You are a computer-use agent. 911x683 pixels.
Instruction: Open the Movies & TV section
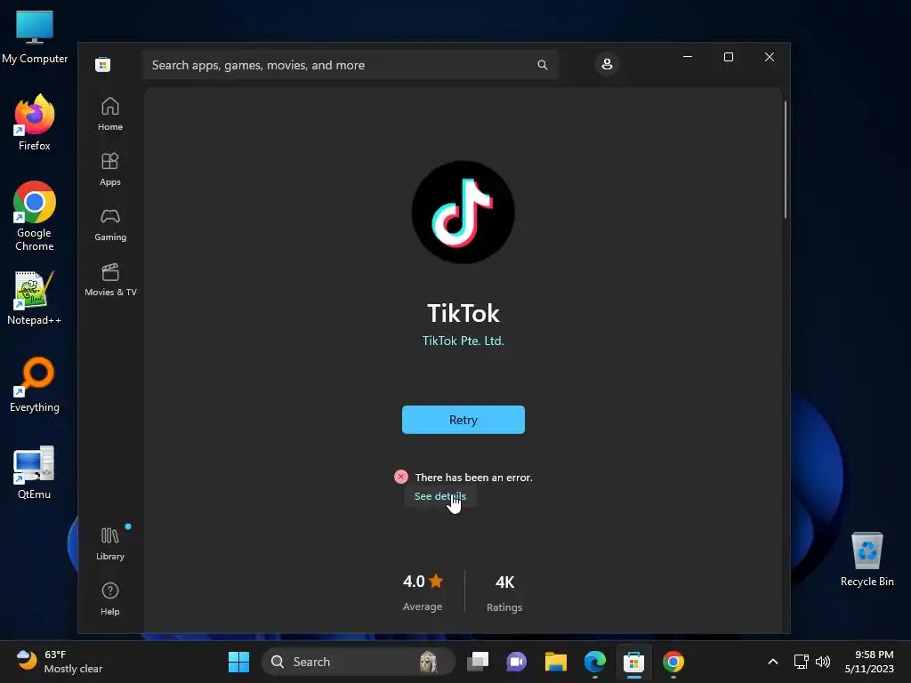pos(110,280)
